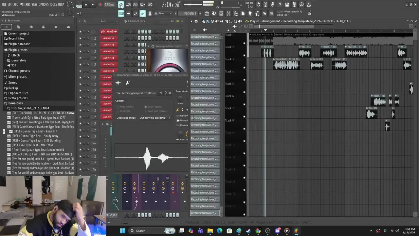Open the Mixer view icon
Screen dimensions: 419x236
pos(228,13)
